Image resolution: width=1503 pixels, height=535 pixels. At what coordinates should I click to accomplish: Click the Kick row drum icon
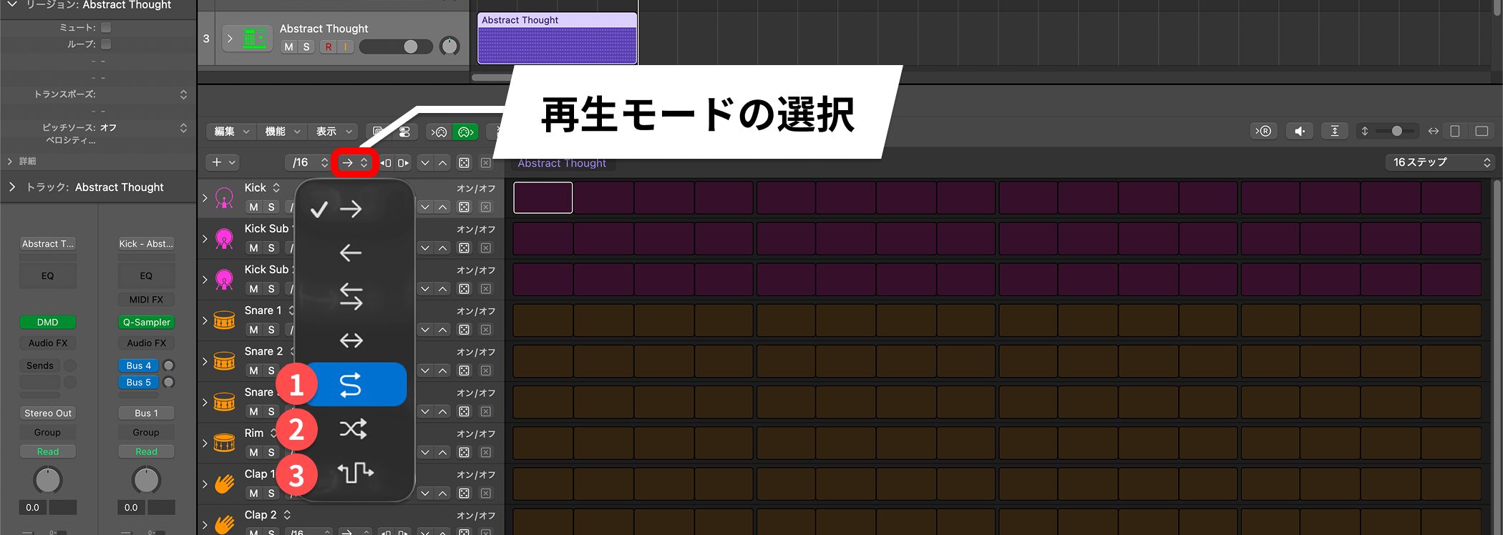pyautogui.click(x=224, y=198)
